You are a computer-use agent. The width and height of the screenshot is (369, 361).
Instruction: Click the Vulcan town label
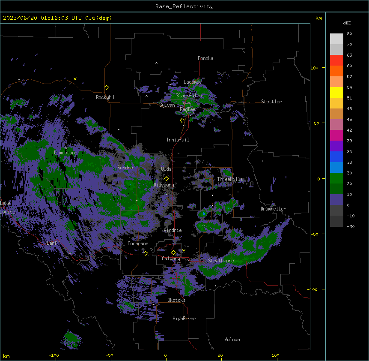coord(232,340)
